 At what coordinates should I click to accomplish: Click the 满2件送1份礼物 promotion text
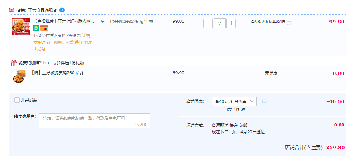69,63
